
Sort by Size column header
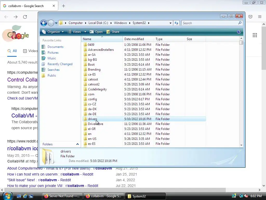tap(195, 39)
